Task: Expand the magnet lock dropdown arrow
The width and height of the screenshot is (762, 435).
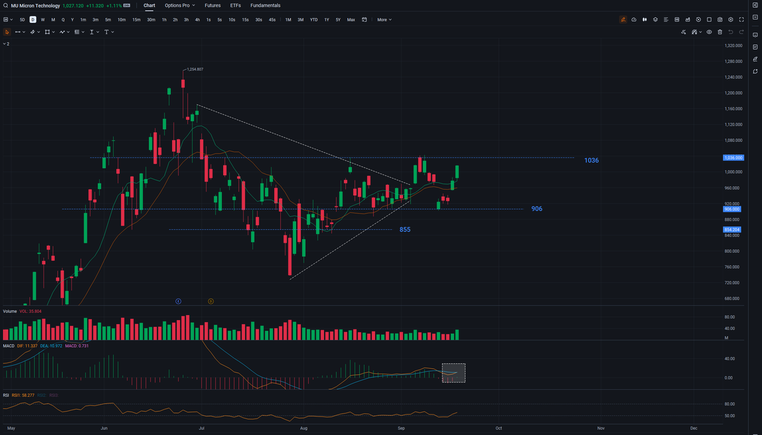Action: click(x=701, y=32)
